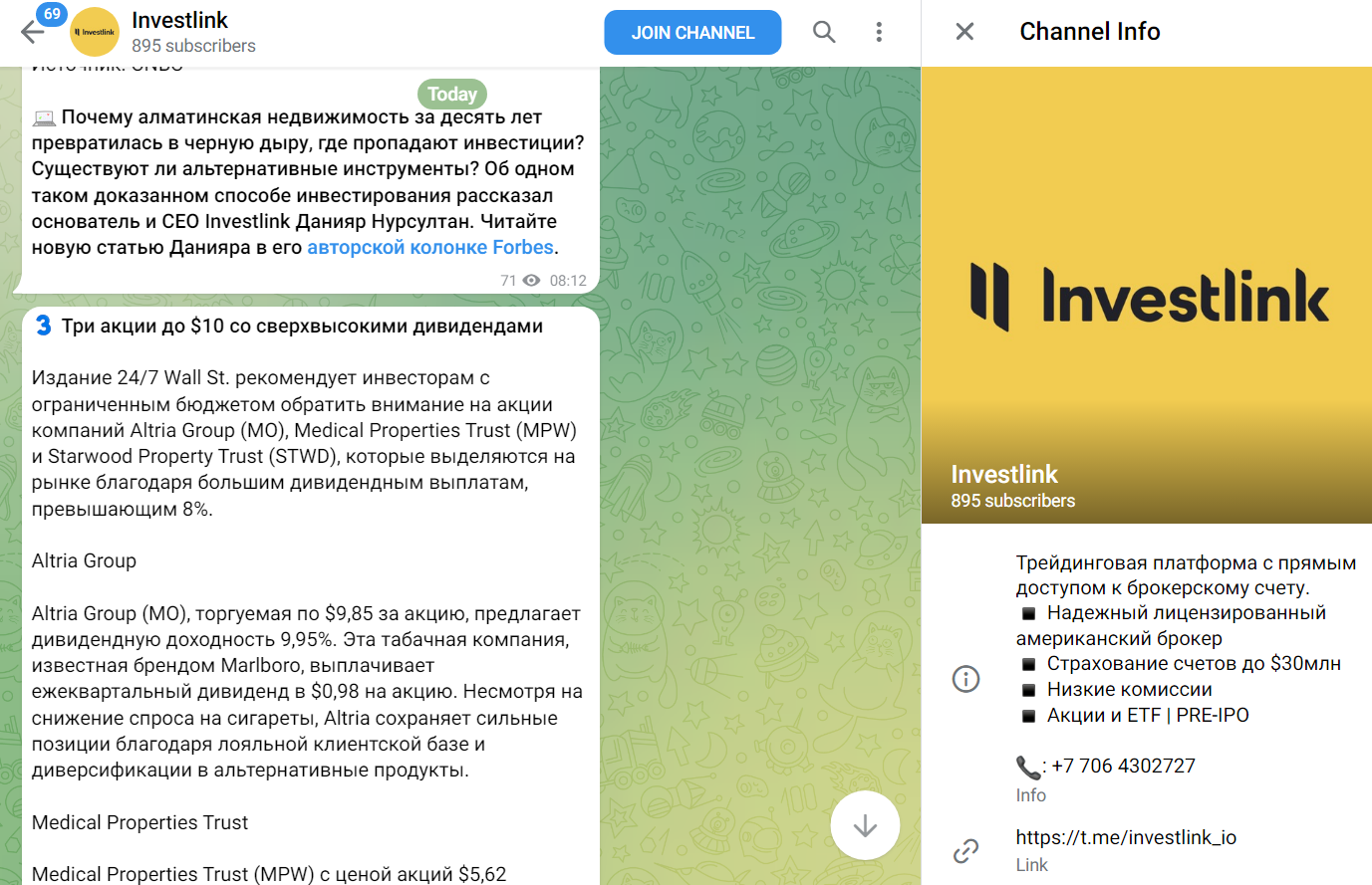Screen dimensions: 1372x885
Task: Click the laptop emoji starting the Almaty post
Action: (44, 117)
